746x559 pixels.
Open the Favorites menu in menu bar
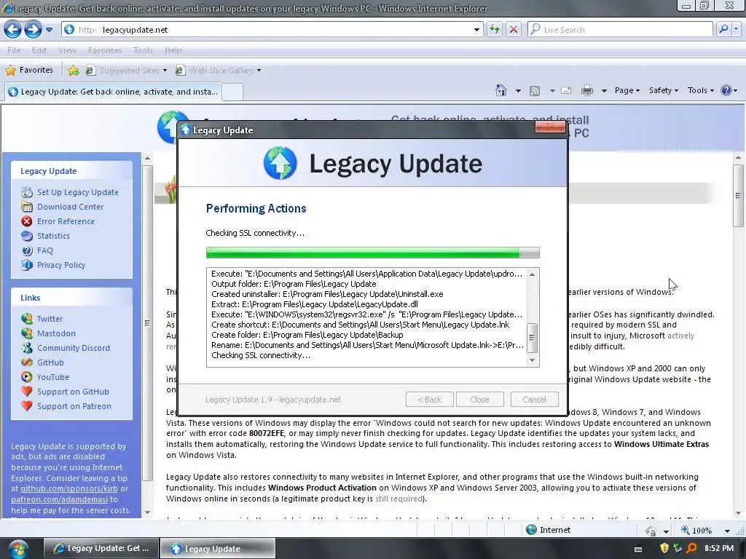[105, 50]
